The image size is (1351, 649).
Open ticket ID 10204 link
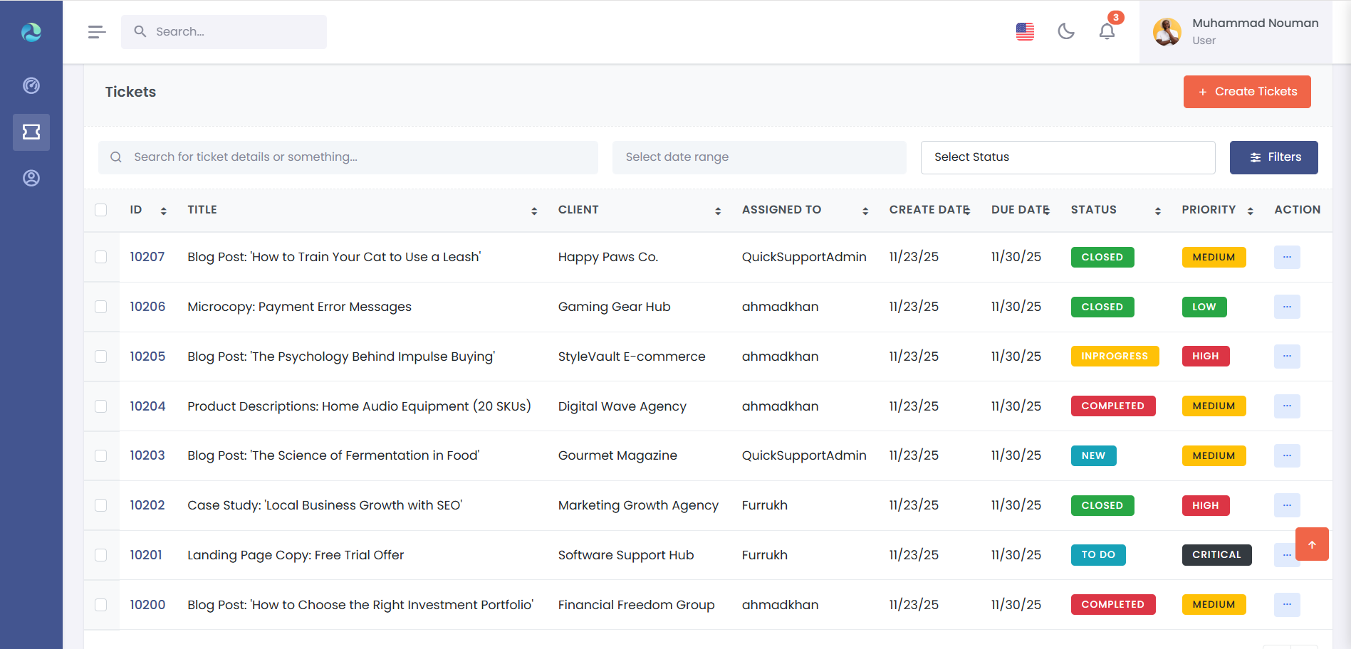[x=147, y=406]
